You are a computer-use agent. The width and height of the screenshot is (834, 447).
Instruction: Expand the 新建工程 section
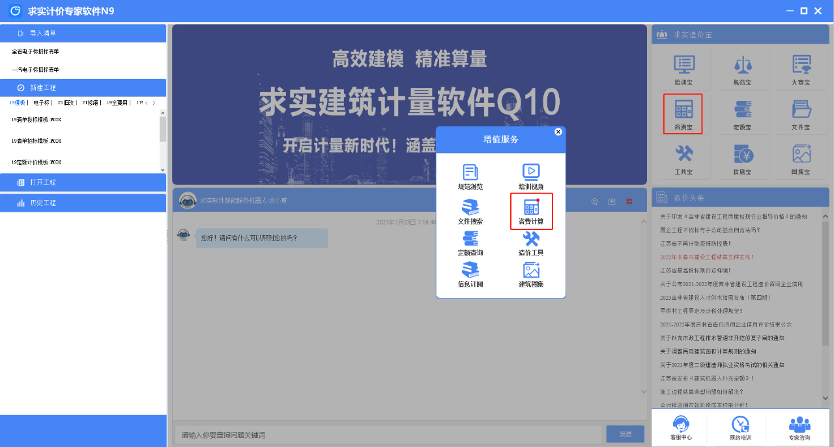point(83,87)
